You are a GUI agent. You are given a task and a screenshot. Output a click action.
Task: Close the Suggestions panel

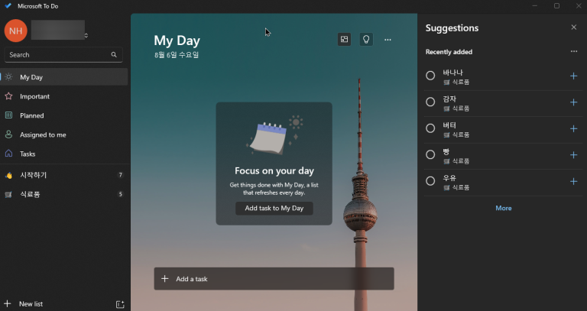(574, 28)
